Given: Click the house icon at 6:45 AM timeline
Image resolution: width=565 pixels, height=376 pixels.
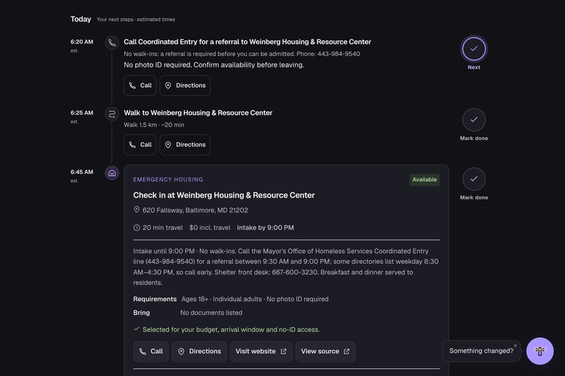Looking at the screenshot, I should pos(112,173).
